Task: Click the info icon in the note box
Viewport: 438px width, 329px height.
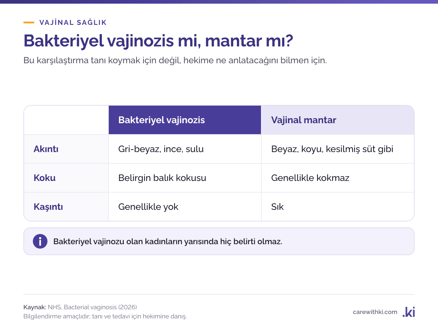Action: [x=40, y=242]
